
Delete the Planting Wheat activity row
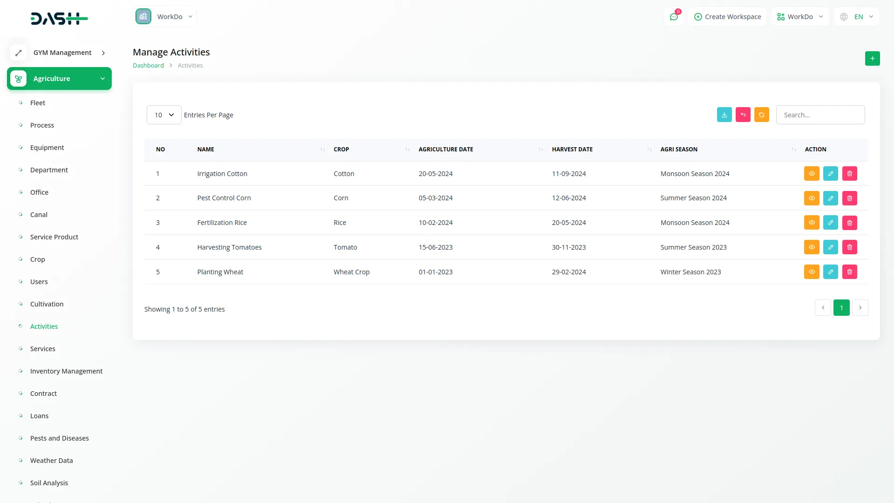click(x=849, y=272)
